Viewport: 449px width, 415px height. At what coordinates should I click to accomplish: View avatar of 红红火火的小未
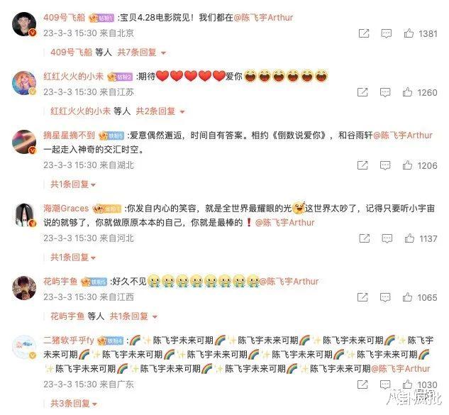tap(24, 83)
